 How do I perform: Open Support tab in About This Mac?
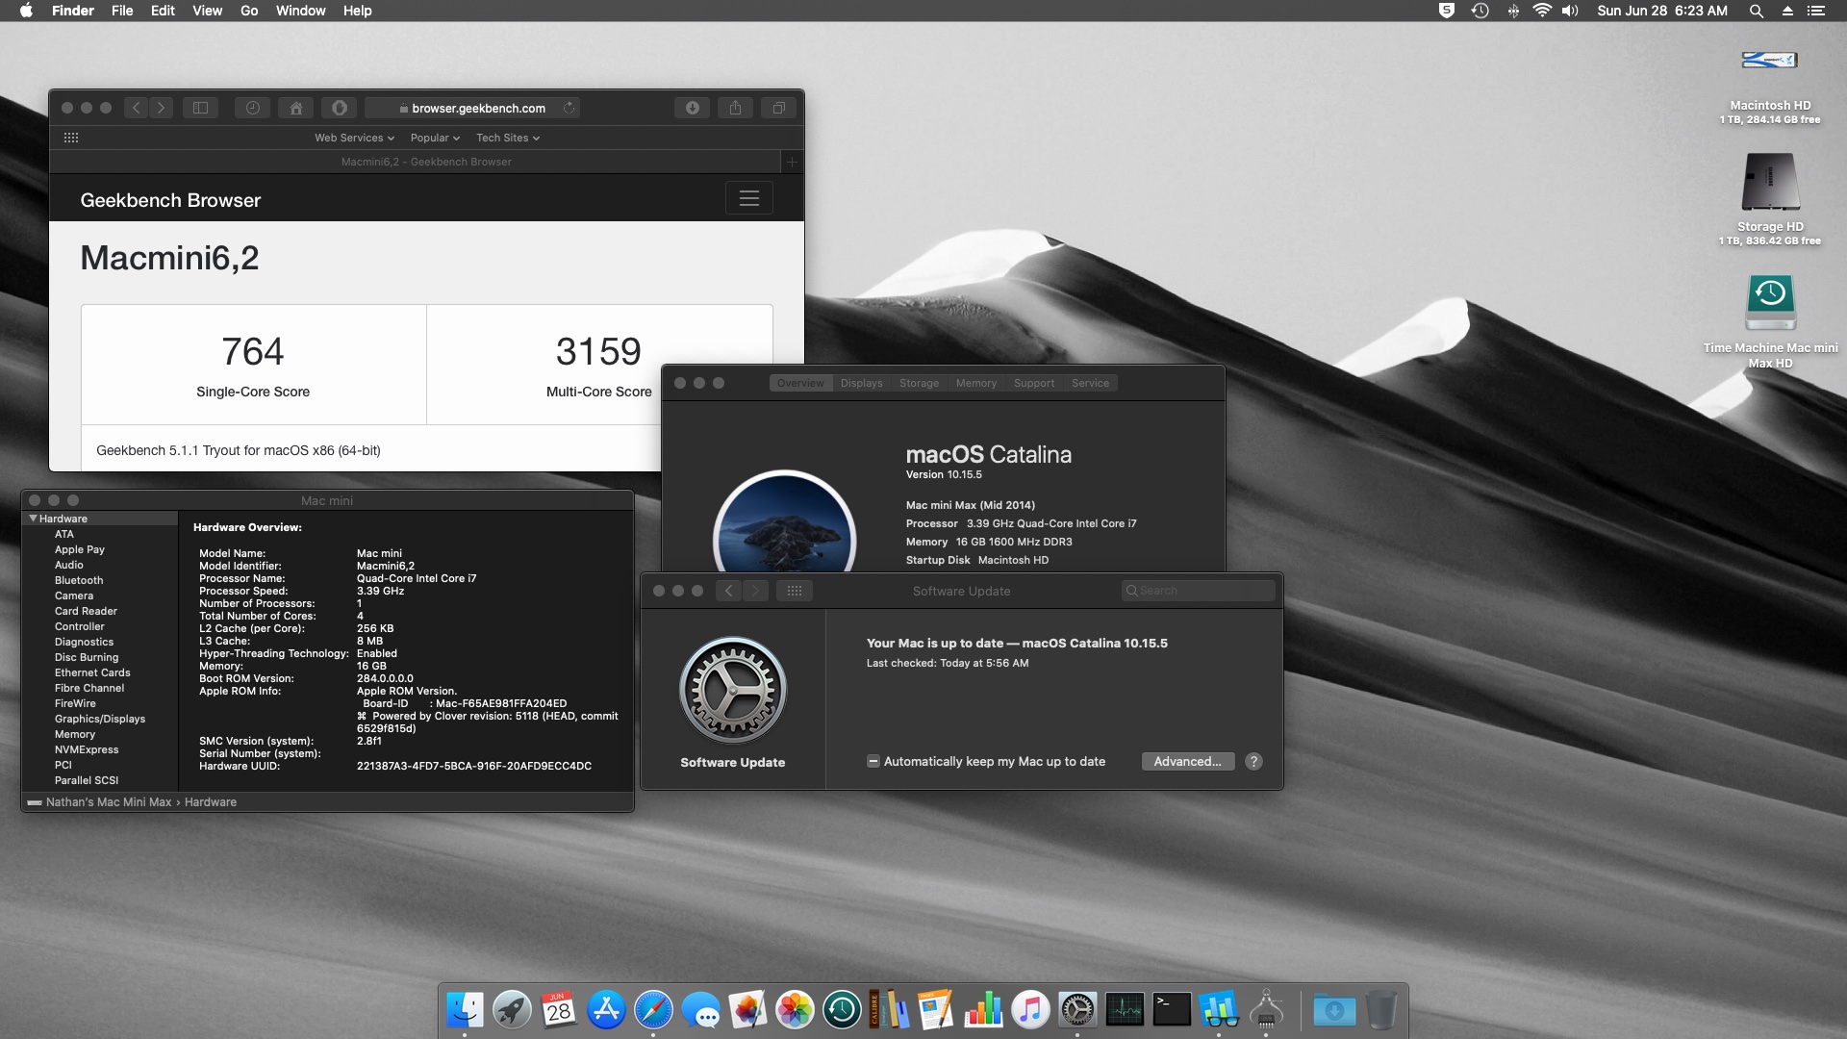click(1034, 383)
